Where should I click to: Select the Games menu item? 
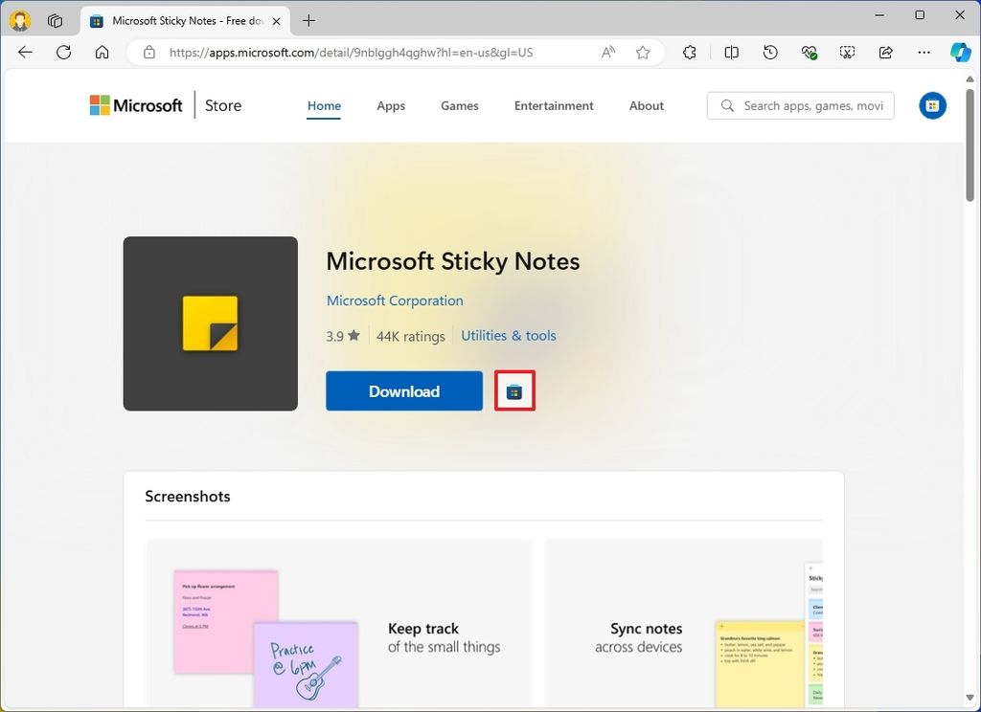point(459,106)
